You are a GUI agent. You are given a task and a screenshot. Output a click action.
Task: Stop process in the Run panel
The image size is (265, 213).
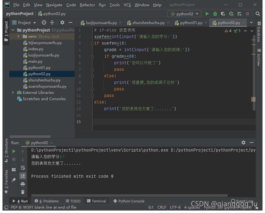click(14, 159)
